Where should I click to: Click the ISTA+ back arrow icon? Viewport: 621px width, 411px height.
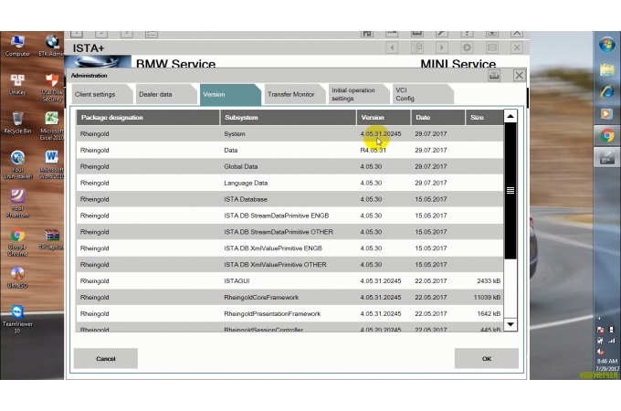[x=392, y=47]
